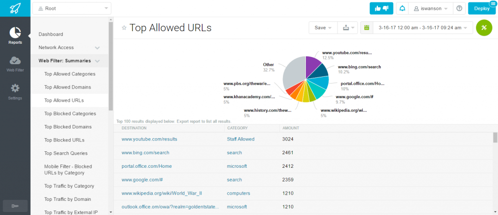Click Staff Allowed category link
Viewport: 498px width, 215px height.
[240, 139]
